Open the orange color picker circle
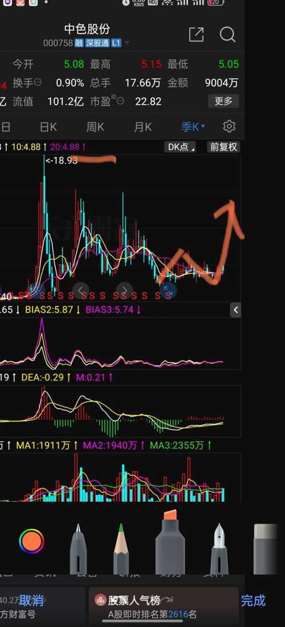 click(31, 541)
